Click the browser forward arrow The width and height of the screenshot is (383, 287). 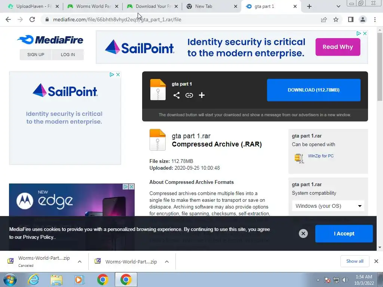coord(20,19)
